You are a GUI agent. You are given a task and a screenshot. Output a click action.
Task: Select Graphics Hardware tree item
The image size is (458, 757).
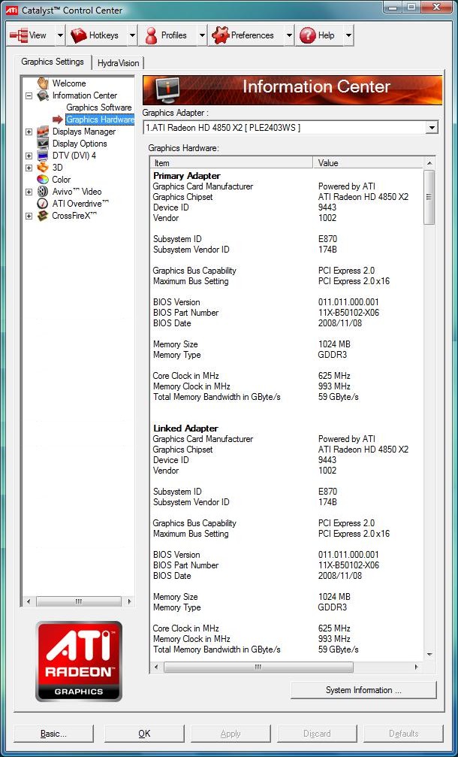click(100, 120)
